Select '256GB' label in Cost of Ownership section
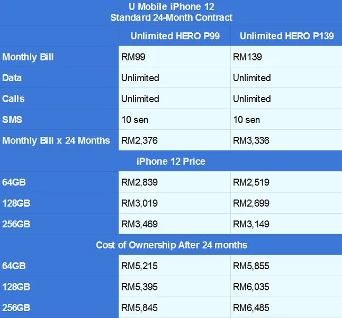This screenshot has height=318, width=342. [x=16, y=308]
